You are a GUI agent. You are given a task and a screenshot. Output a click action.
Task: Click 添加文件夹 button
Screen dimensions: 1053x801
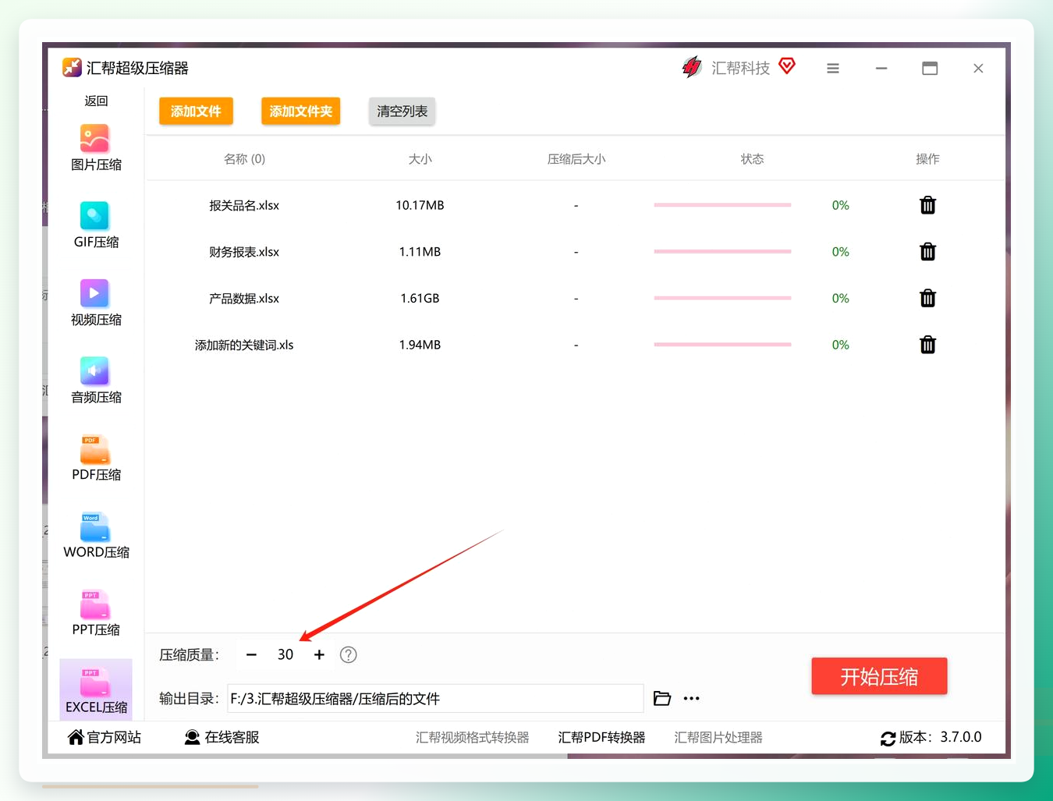300,112
